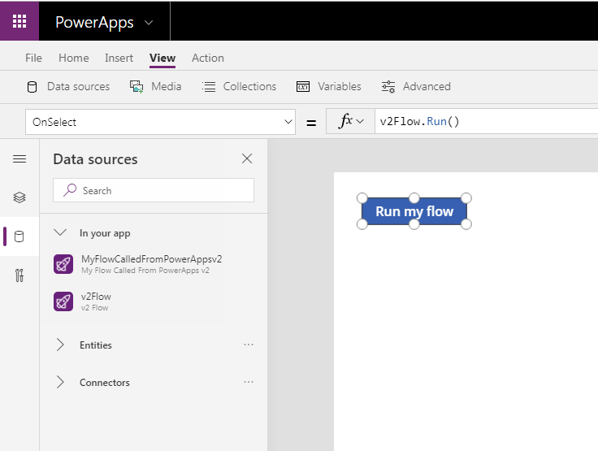Screen dimensions: 598x451
Task: Open Media from the ribbon
Action: tap(155, 87)
